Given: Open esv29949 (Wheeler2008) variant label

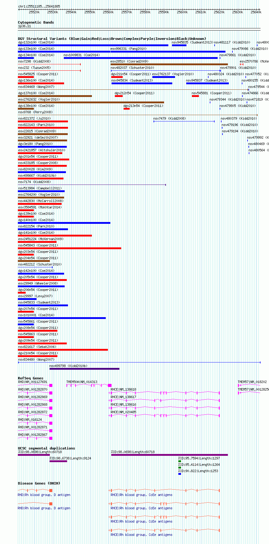Looking at the screenshot, I should tap(38, 283).
